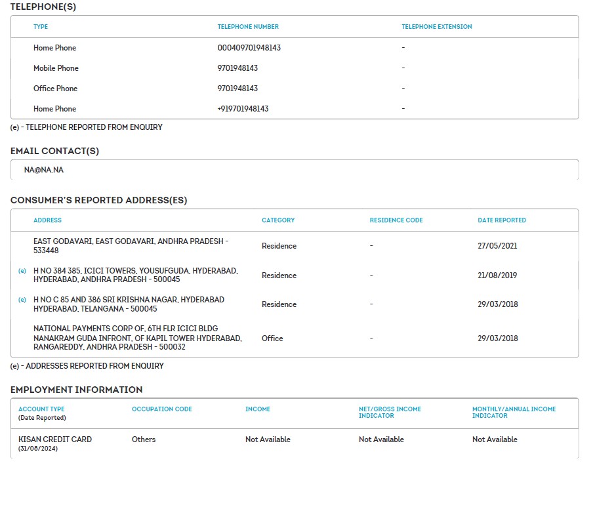Click Not Available under MONTHLY/ANNUAL INCOME INDICATOR
Screen dimensions: 595x530
click(x=495, y=439)
